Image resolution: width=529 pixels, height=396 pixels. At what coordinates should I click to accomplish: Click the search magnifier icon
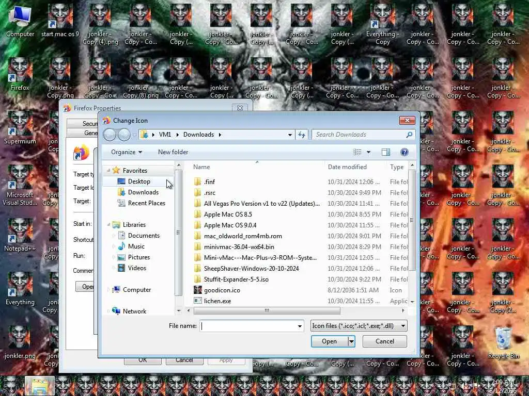409,135
